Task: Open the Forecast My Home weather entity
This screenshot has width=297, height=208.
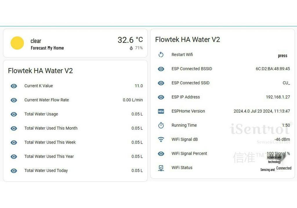Action: pyautogui.click(x=75, y=43)
